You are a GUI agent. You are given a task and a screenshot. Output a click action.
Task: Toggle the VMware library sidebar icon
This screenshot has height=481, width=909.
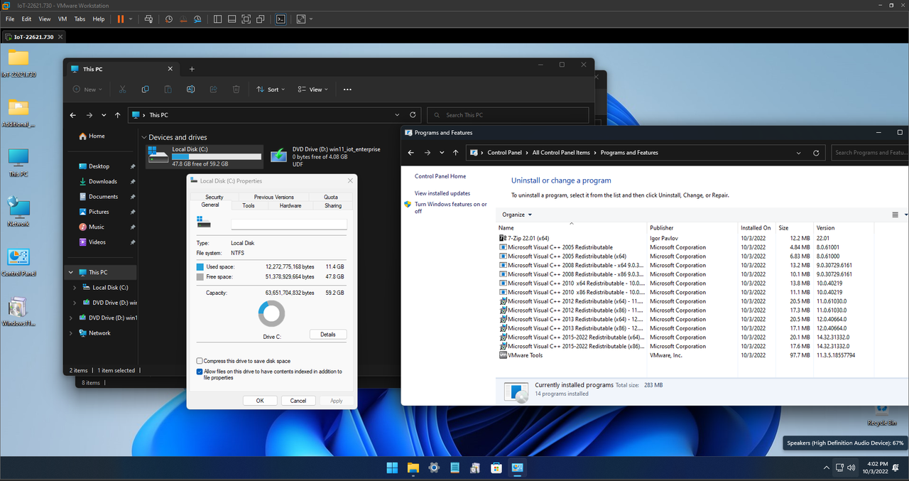click(217, 18)
